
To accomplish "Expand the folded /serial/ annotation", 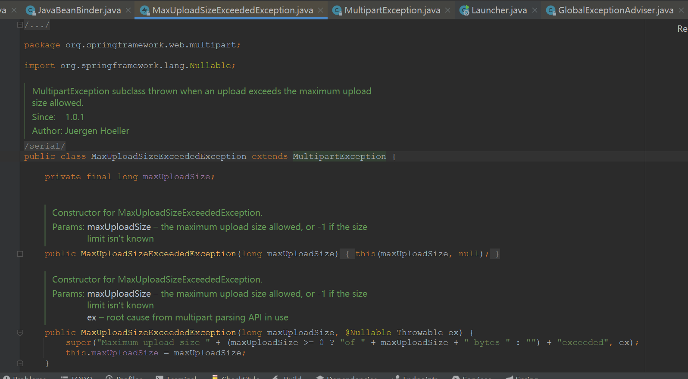I will coord(45,146).
